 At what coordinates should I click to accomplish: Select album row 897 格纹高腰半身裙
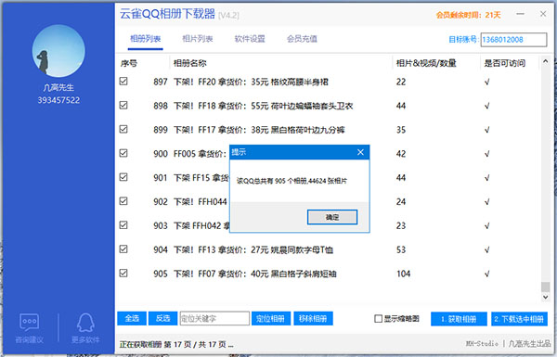click(329, 82)
